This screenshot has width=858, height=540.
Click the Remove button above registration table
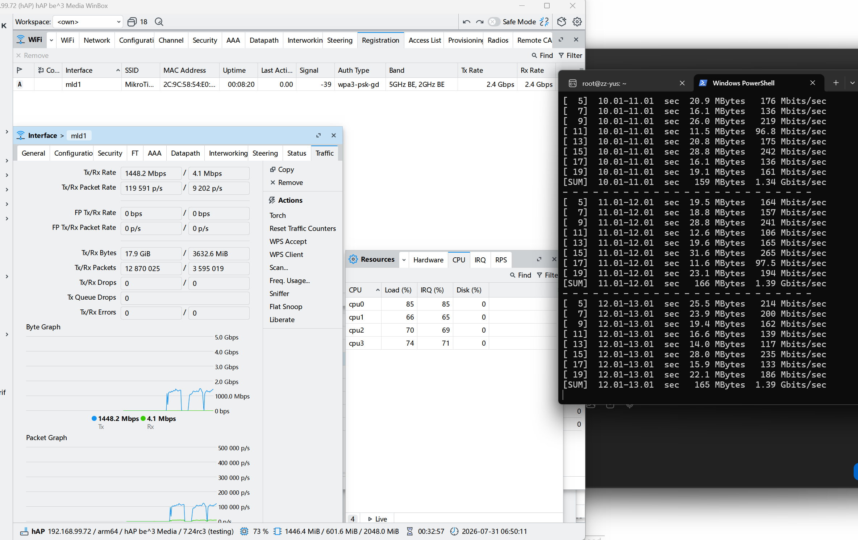click(x=32, y=55)
